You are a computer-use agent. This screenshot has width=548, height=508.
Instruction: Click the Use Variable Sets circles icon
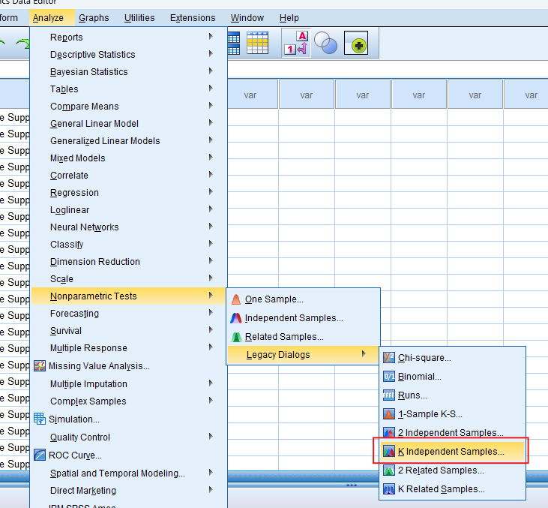(325, 44)
